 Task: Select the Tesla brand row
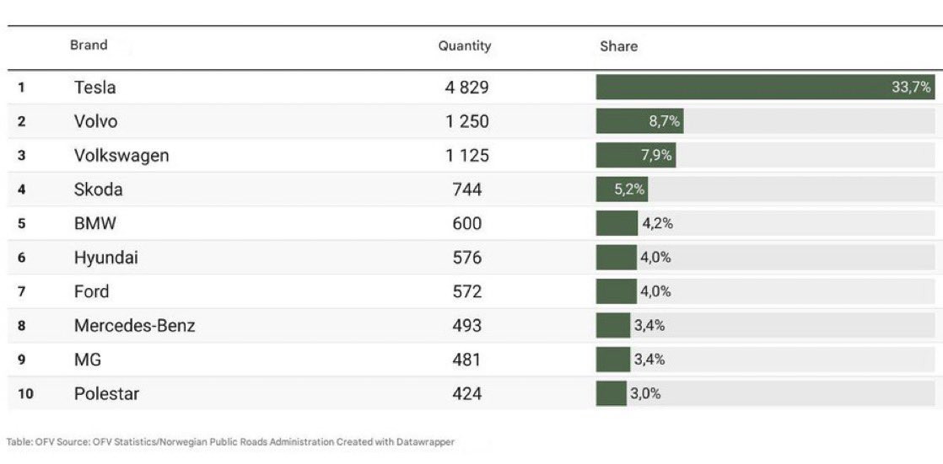95,88
